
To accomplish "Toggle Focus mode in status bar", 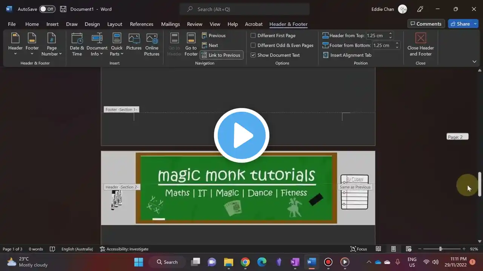I will coord(358,249).
